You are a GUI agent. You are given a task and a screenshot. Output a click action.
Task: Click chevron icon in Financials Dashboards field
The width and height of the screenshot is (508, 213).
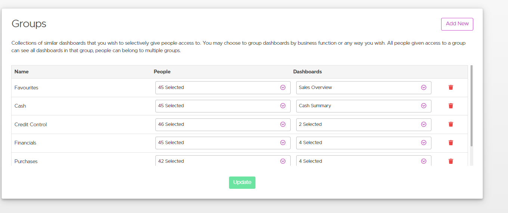(x=424, y=143)
